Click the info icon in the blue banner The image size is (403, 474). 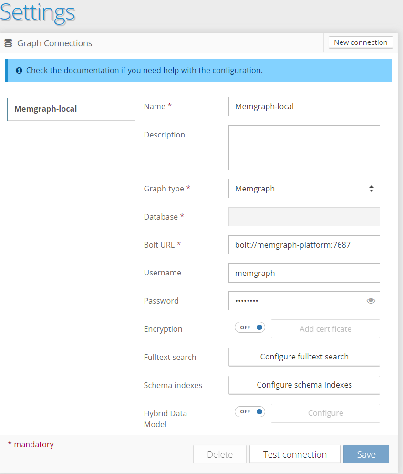pyautogui.click(x=19, y=71)
